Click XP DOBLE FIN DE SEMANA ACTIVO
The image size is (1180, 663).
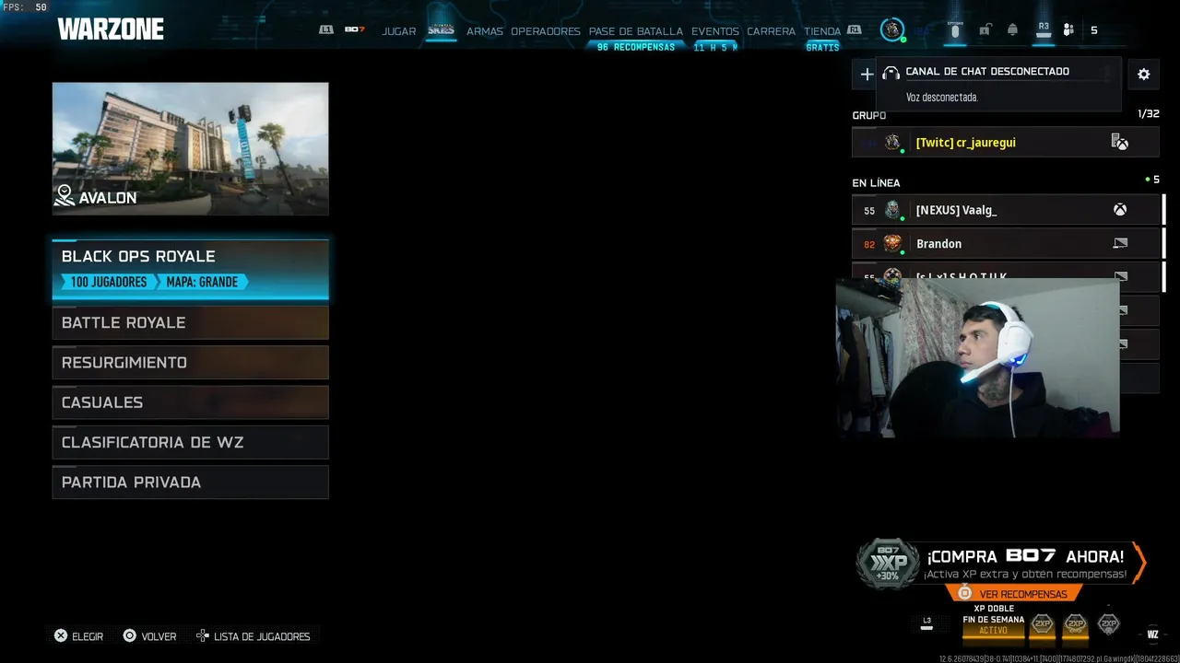994,620
